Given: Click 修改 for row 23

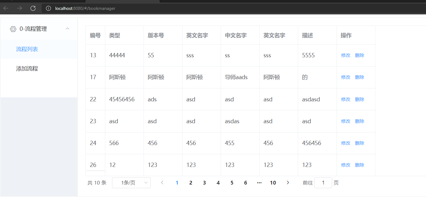Looking at the screenshot, I should tap(346, 121).
